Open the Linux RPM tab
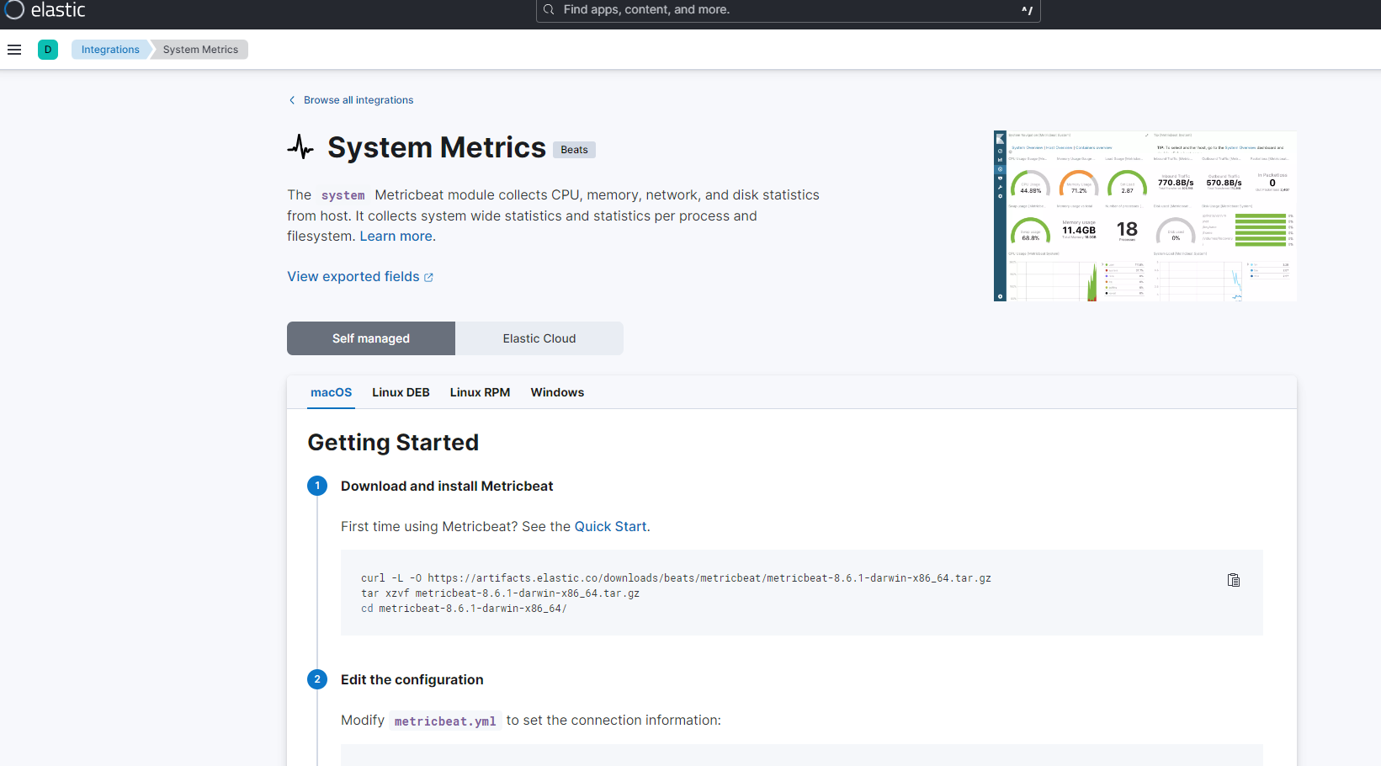The width and height of the screenshot is (1381, 766). (x=480, y=392)
